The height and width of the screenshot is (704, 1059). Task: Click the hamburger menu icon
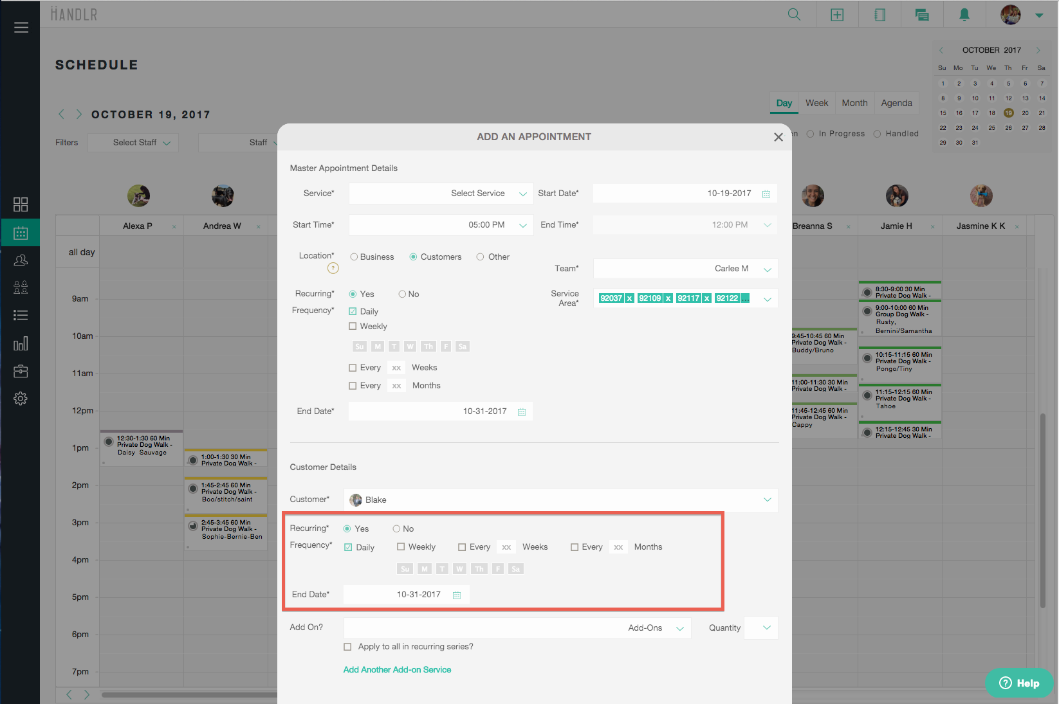pyautogui.click(x=21, y=28)
